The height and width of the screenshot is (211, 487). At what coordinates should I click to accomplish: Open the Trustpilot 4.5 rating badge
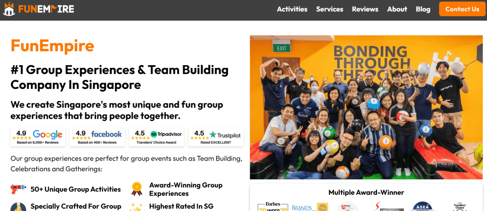point(216,137)
